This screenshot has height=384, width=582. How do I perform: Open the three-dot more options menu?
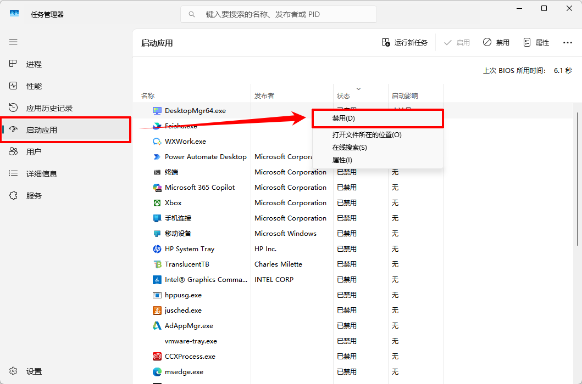click(568, 43)
